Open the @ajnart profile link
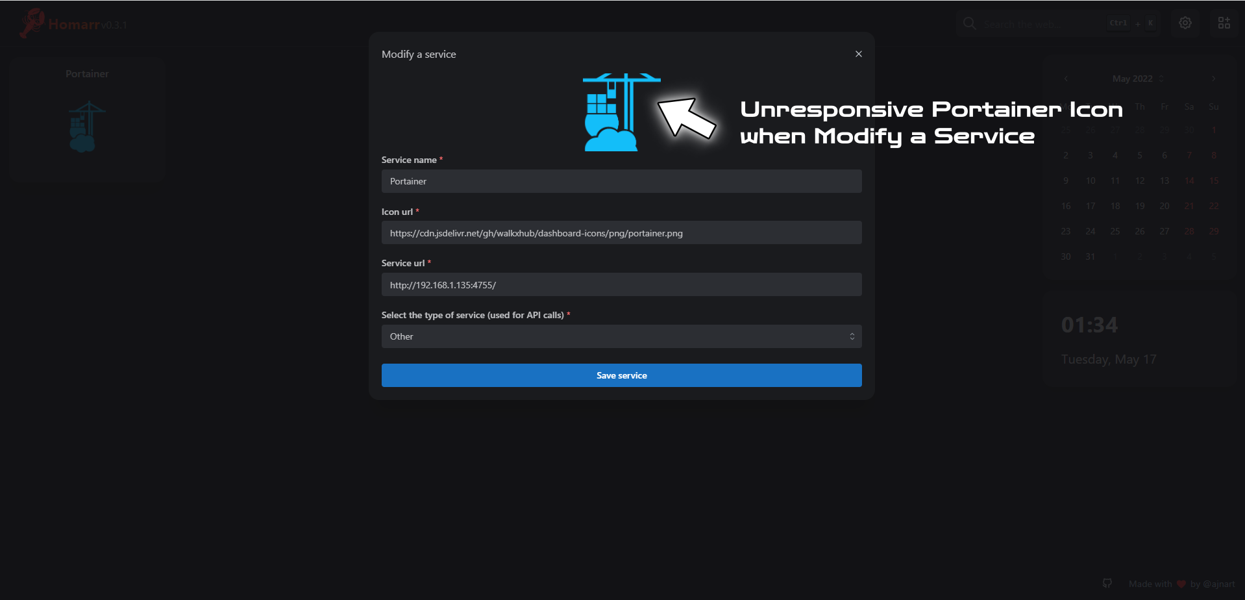This screenshot has height=600, width=1245. pyautogui.click(x=1220, y=583)
